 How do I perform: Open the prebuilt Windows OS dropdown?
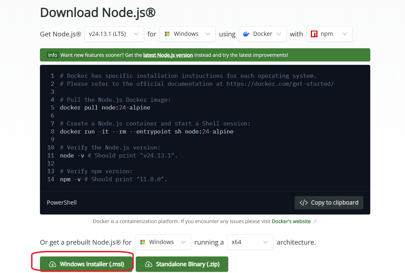coord(163,242)
